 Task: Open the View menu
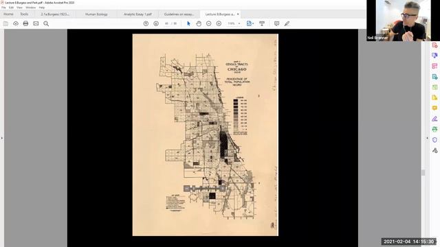20,8
